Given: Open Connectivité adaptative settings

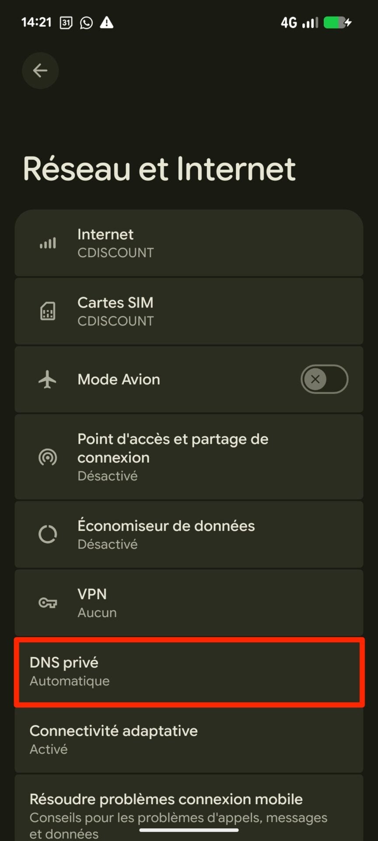Looking at the screenshot, I should coord(189,740).
